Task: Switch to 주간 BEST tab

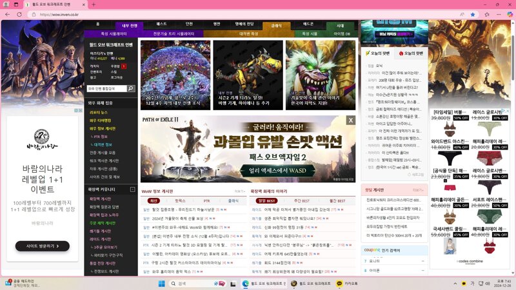Action: coord(301,200)
